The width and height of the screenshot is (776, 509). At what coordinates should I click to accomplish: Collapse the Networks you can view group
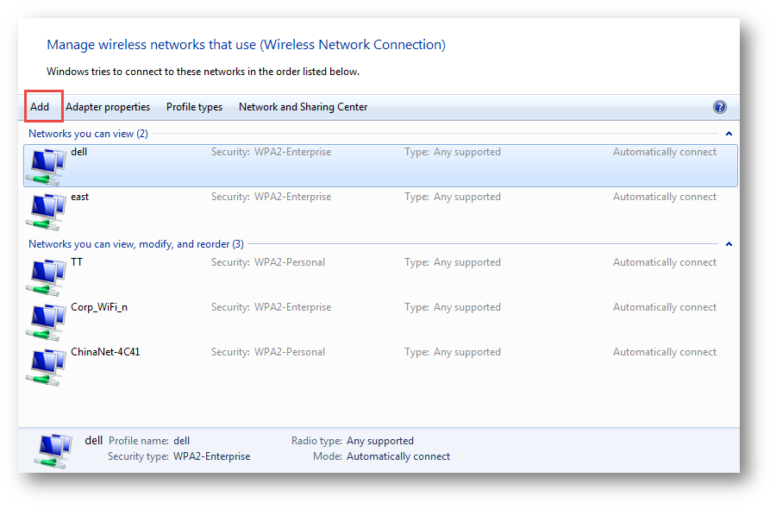pos(729,134)
